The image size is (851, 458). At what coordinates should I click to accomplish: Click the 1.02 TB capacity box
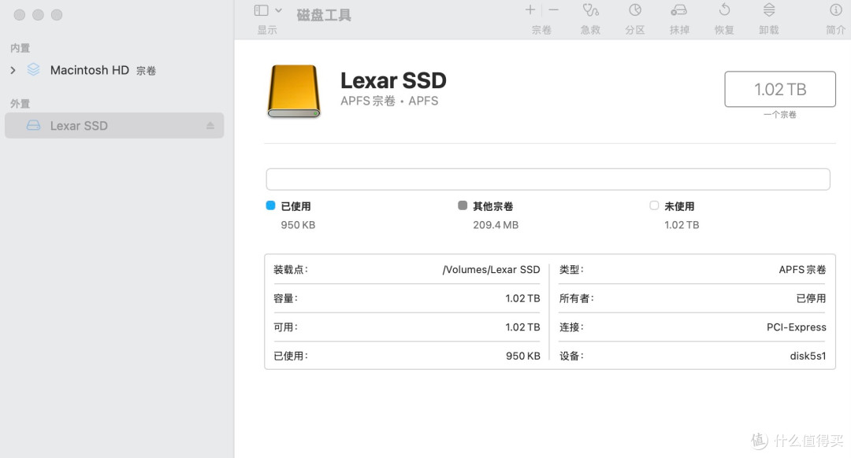tap(780, 89)
